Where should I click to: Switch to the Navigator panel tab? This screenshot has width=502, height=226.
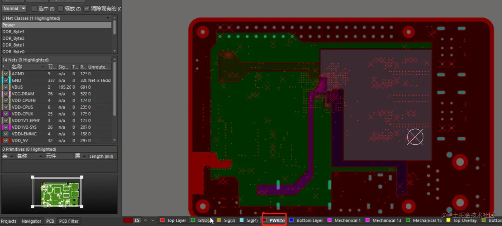point(31,221)
